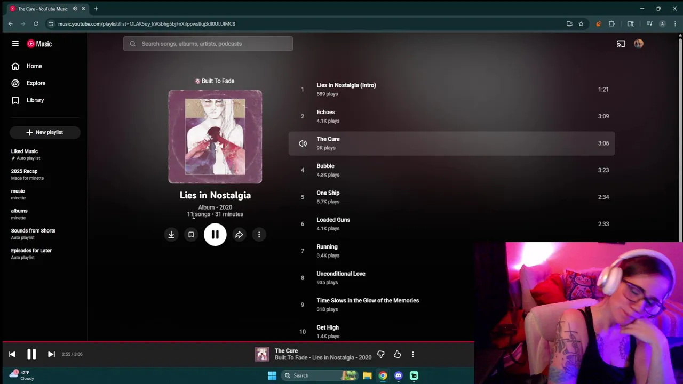Image resolution: width=683 pixels, height=384 pixels.
Task: Skip to previous track in player bar
Action: point(12,354)
